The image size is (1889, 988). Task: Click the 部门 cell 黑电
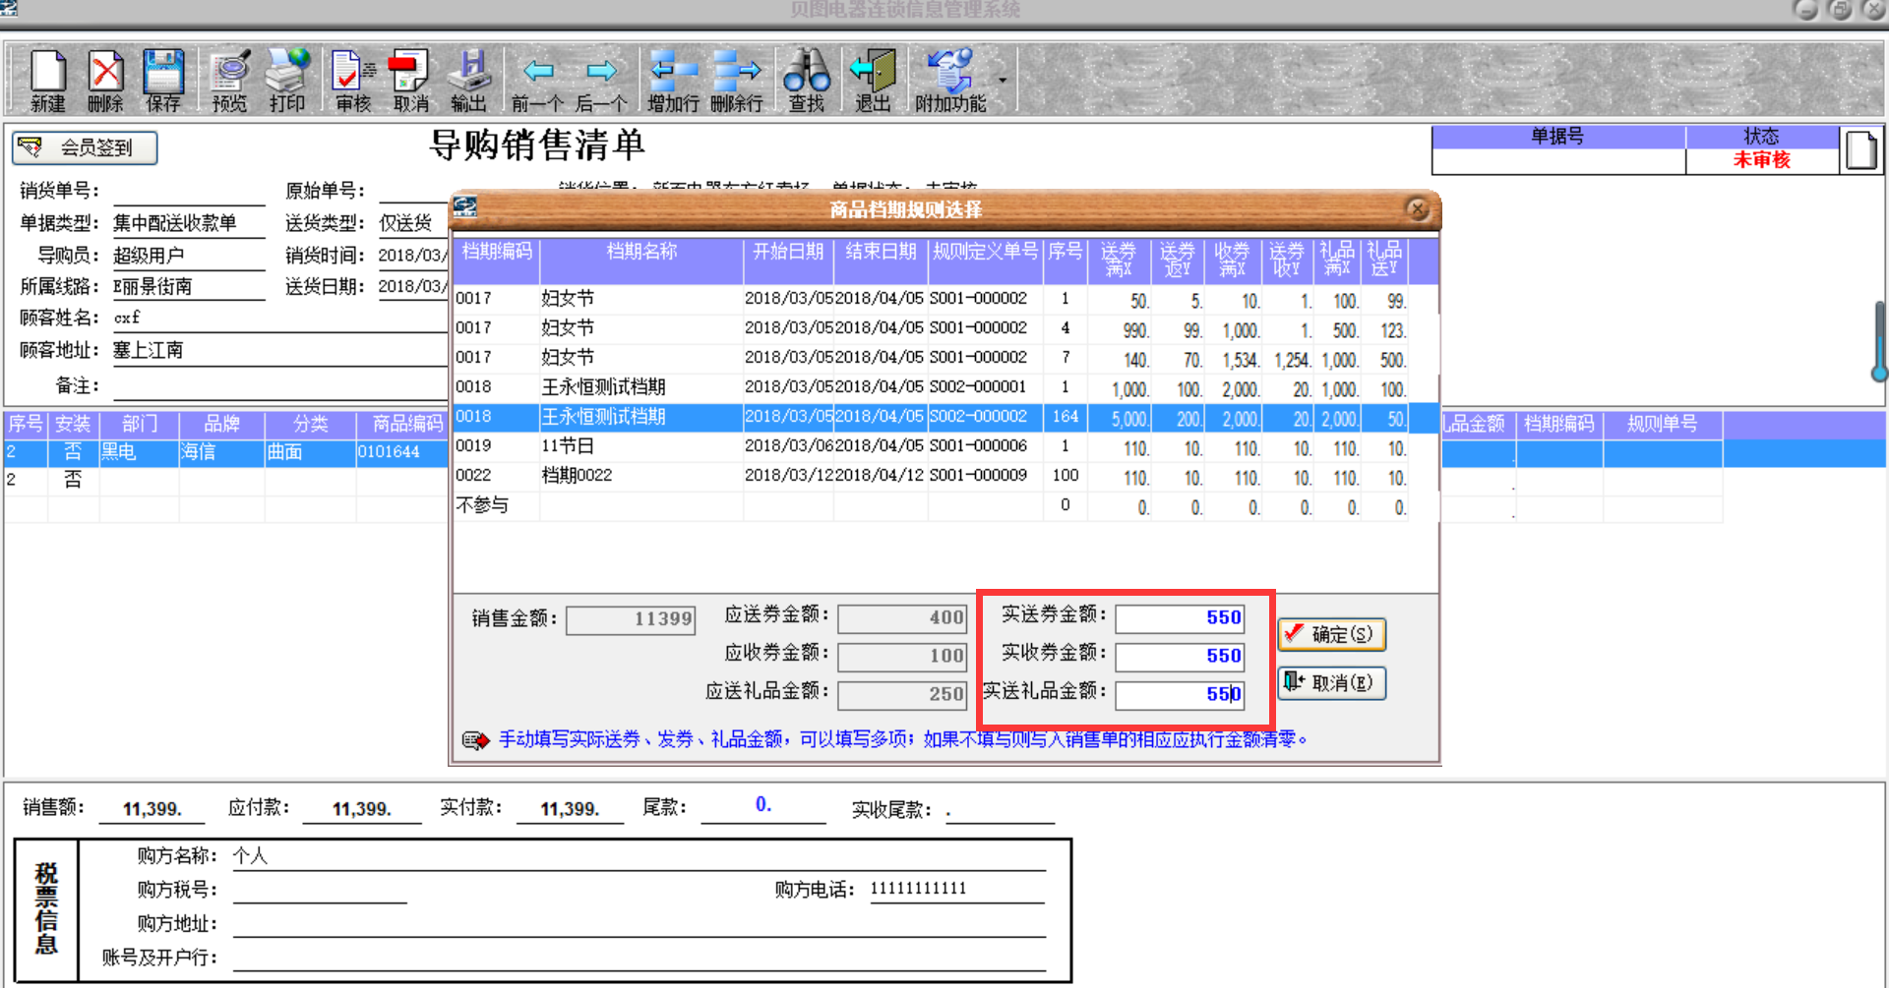[x=139, y=452]
